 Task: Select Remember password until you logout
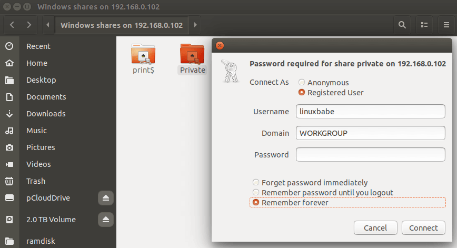pyautogui.click(x=256, y=193)
